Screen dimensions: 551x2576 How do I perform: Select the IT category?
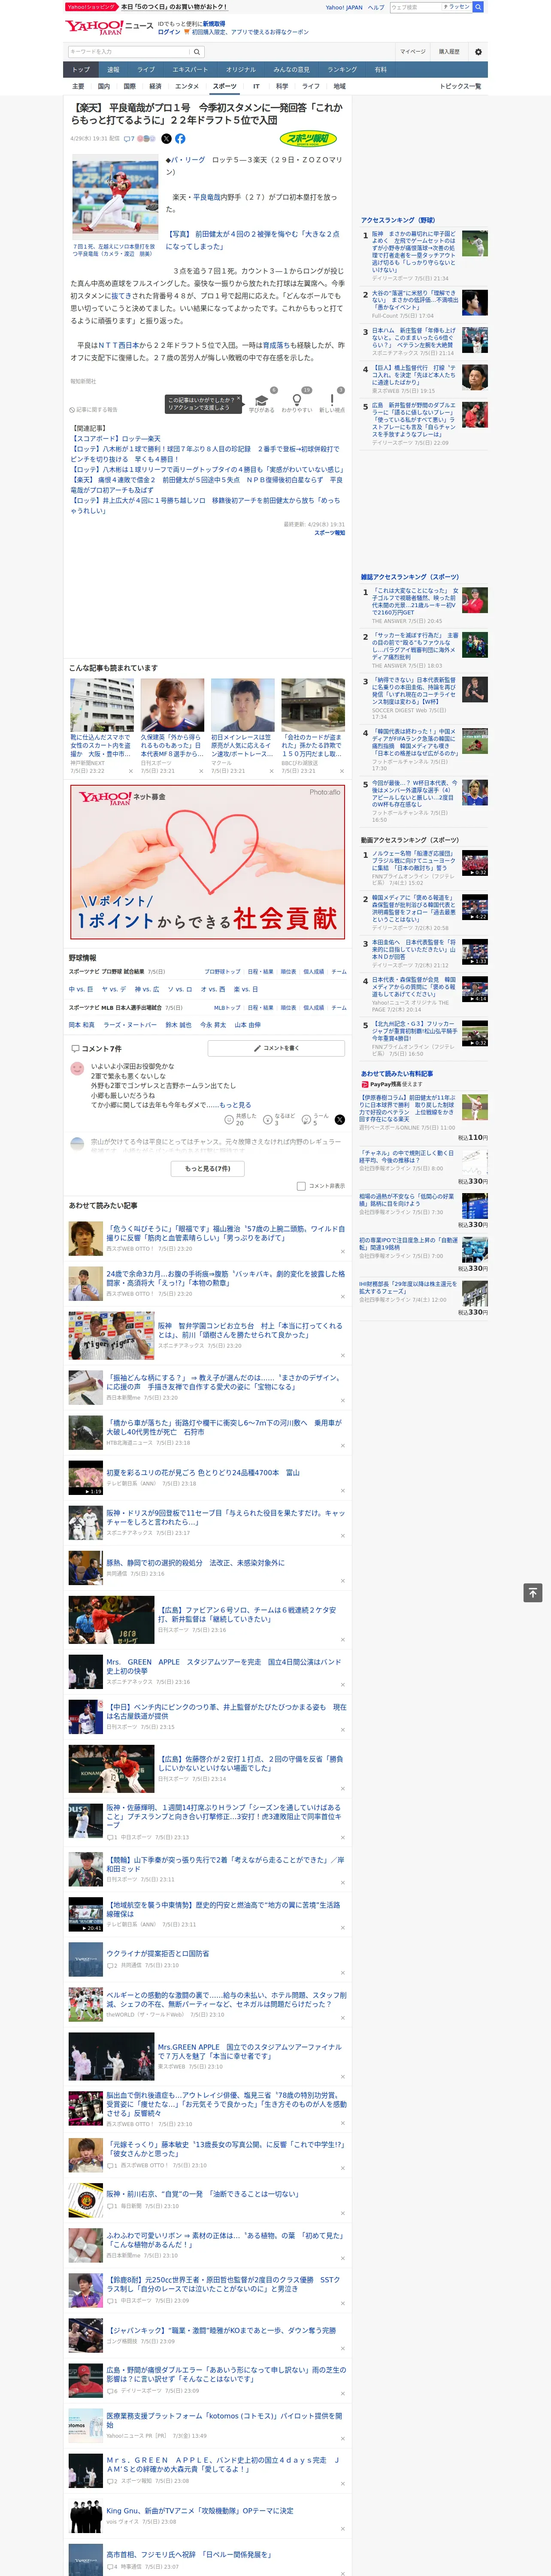tap(256, 86)
